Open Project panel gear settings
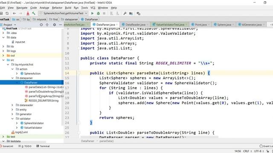 point(55,25)
